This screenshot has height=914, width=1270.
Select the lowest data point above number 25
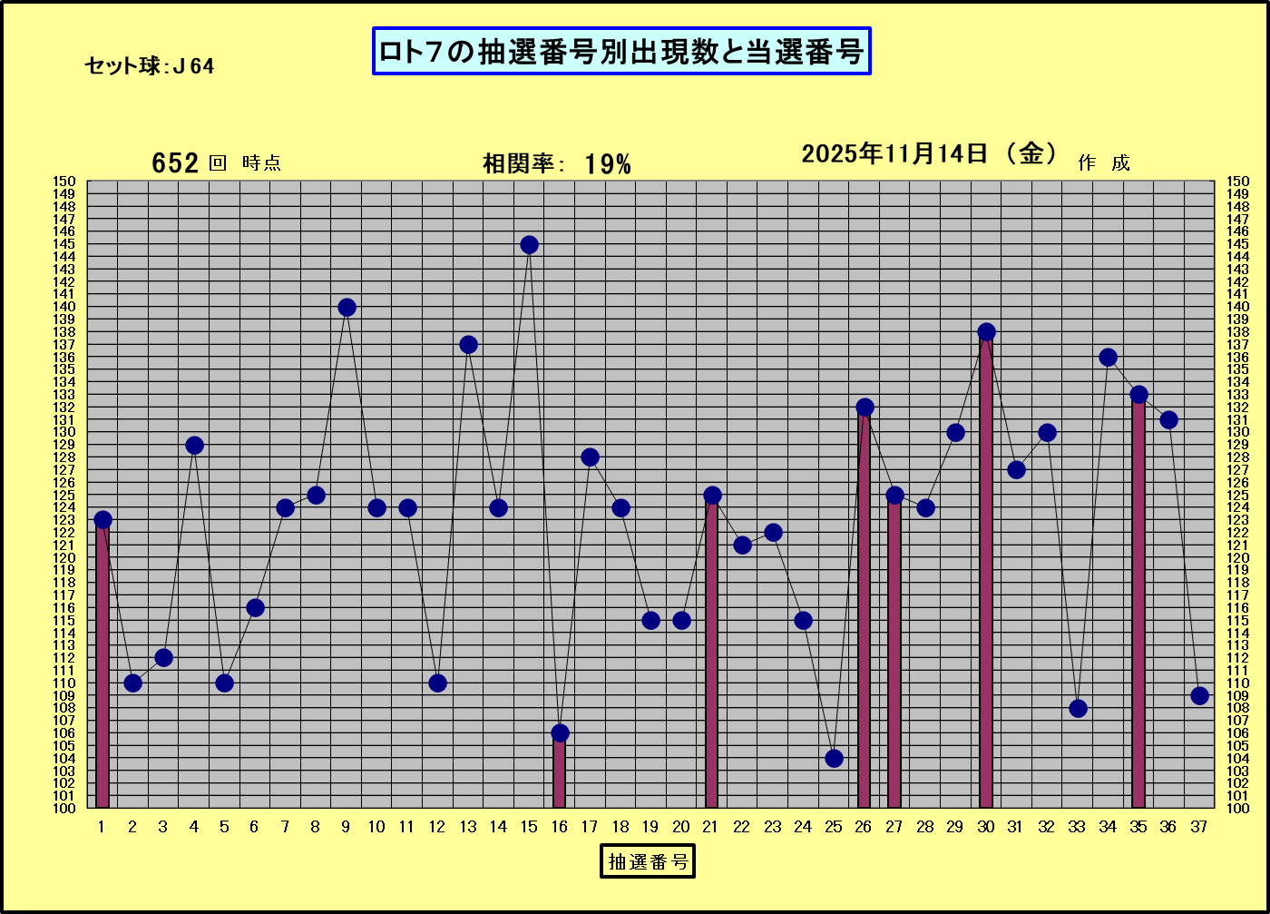click(x=834, y=758)
